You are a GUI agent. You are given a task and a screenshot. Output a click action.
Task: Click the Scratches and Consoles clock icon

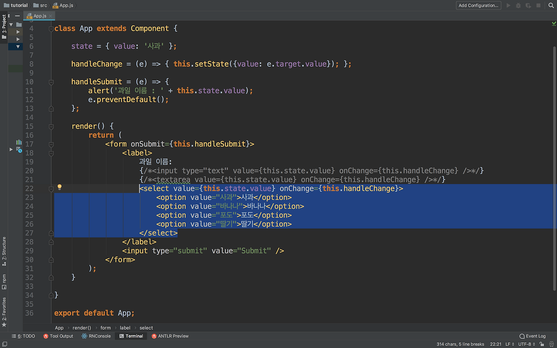[19, 150]
